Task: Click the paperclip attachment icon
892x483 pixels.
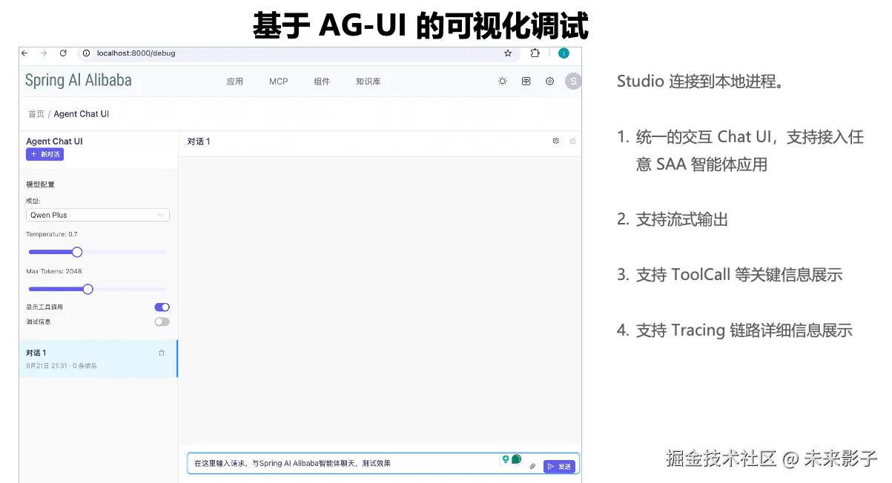Action: point(532,466)
